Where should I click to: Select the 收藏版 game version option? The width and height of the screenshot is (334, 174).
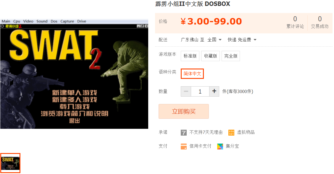tap(210, 56)
